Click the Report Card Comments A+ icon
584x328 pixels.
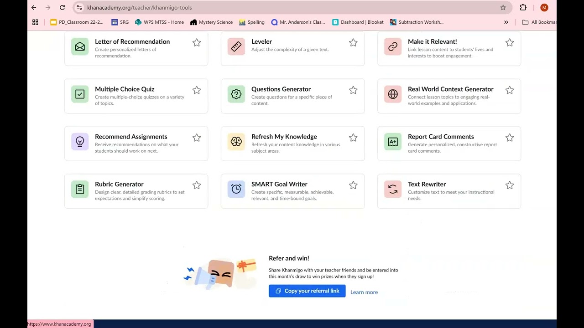(393, 142)
